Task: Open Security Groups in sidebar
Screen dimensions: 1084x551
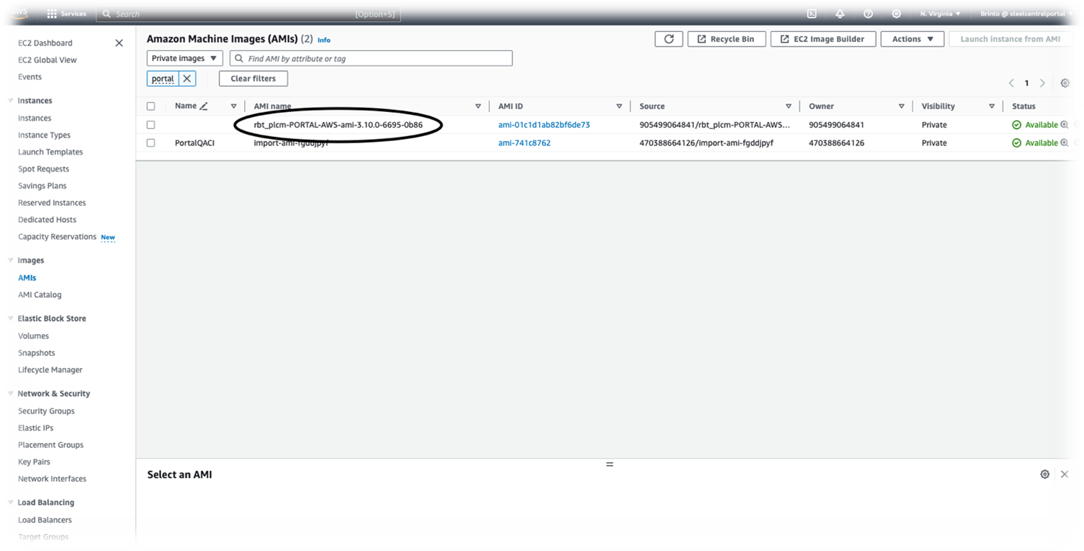Action: 46,411
